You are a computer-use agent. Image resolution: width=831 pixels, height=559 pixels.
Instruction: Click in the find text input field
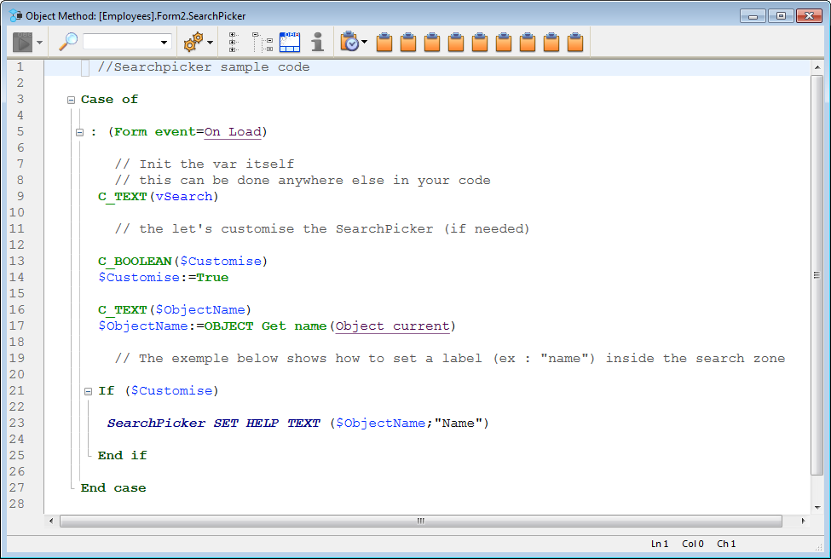click(120, 42)
